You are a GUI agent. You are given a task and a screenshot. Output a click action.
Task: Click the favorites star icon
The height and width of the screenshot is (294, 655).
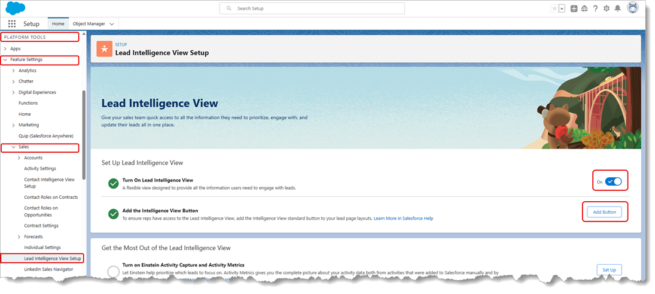point(555,8)
